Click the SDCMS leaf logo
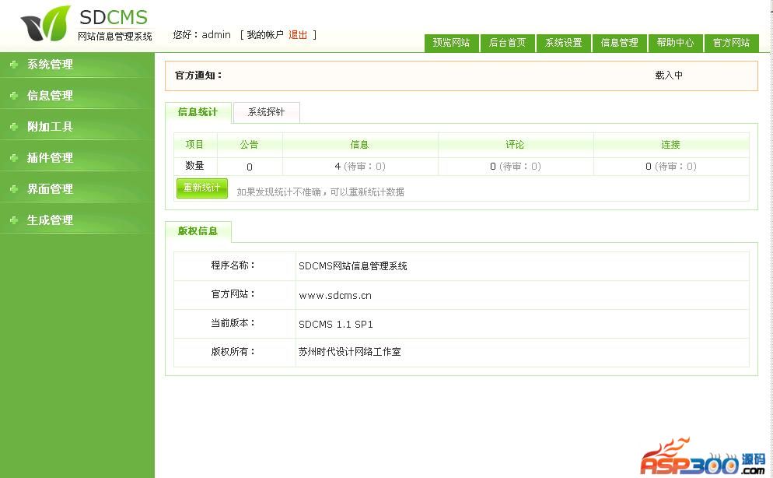 coord(45,24)
